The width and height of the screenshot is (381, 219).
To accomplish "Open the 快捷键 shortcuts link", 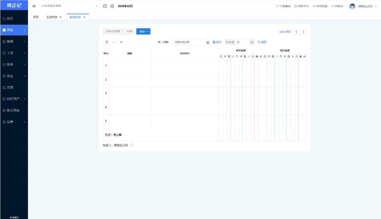I will 285,32.
